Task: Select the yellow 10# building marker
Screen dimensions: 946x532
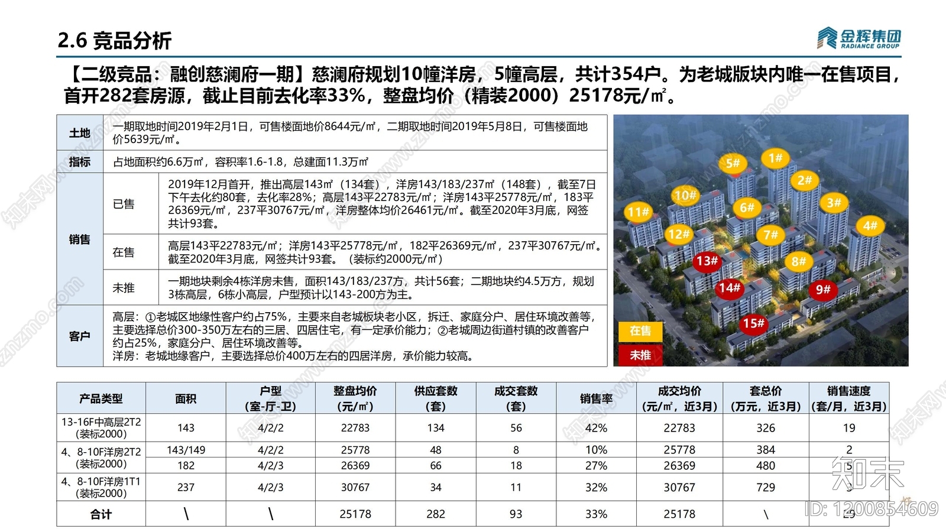Action: 685,195
